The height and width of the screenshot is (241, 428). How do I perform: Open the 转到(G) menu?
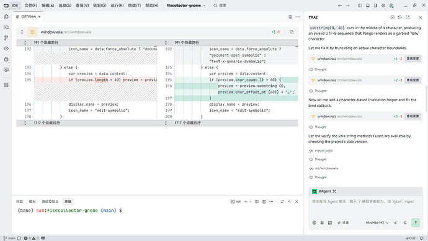pyautogui.click(x=100, y=6)
